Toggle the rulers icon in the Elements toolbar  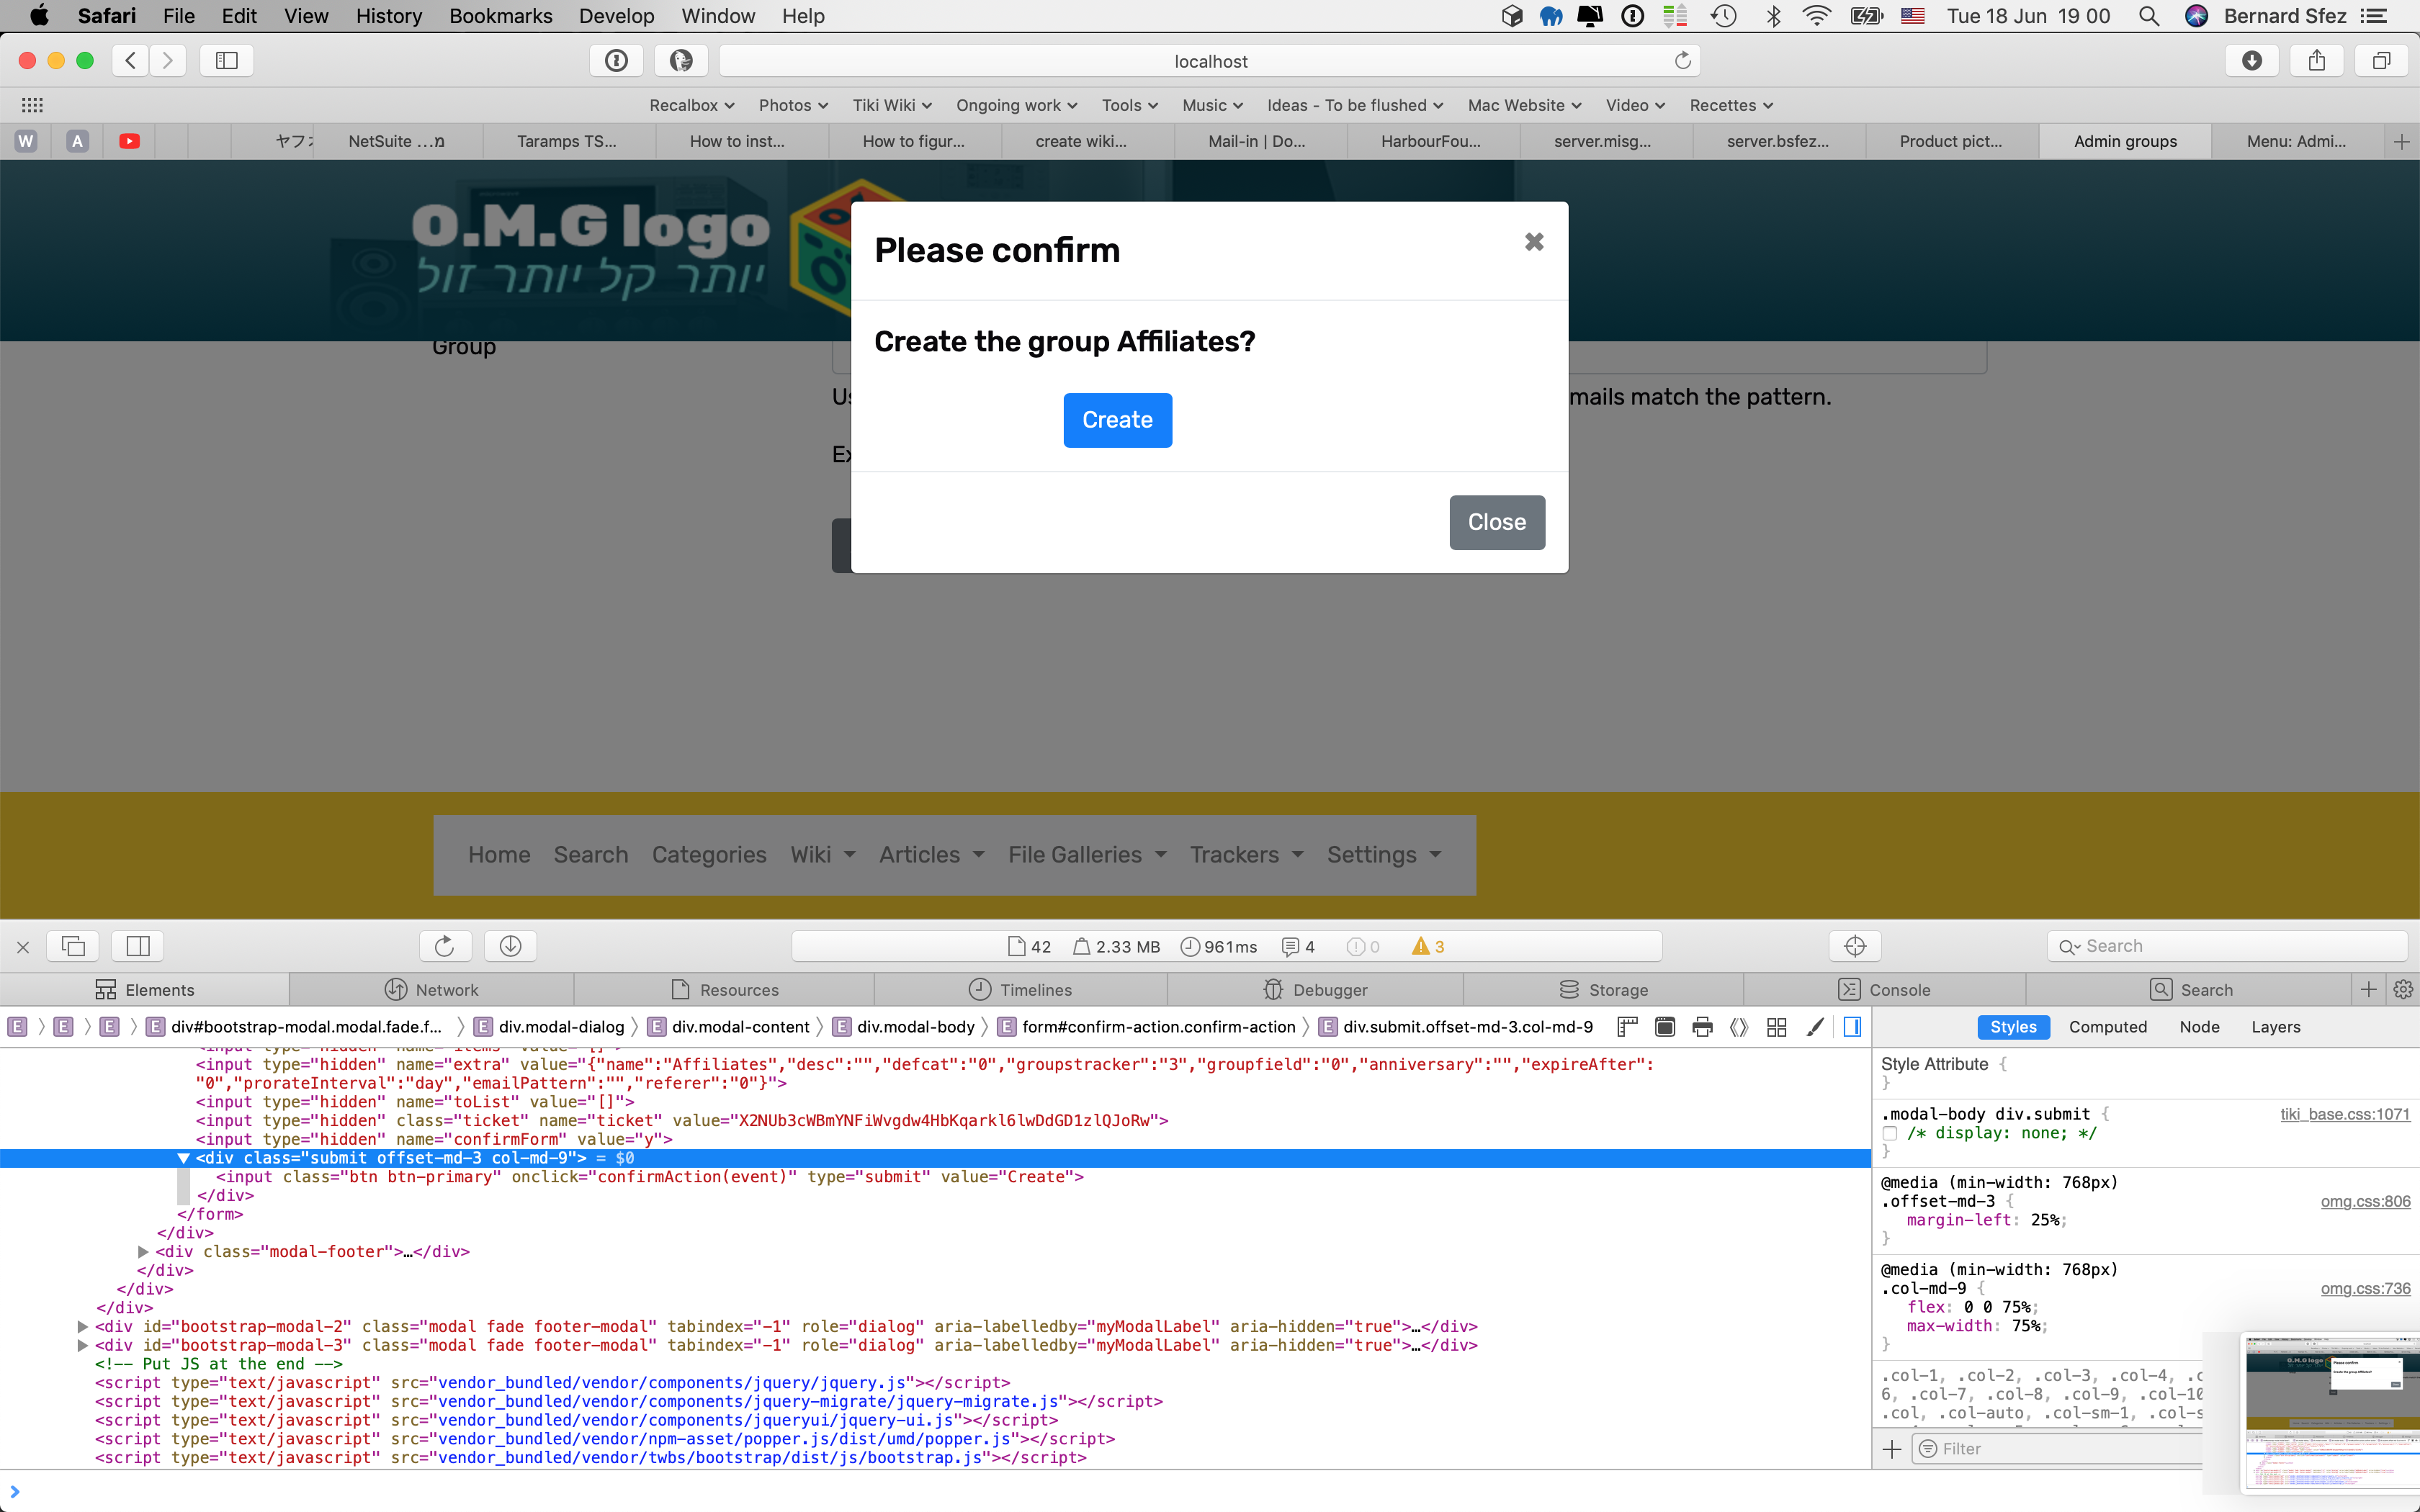[1627, 1027]
